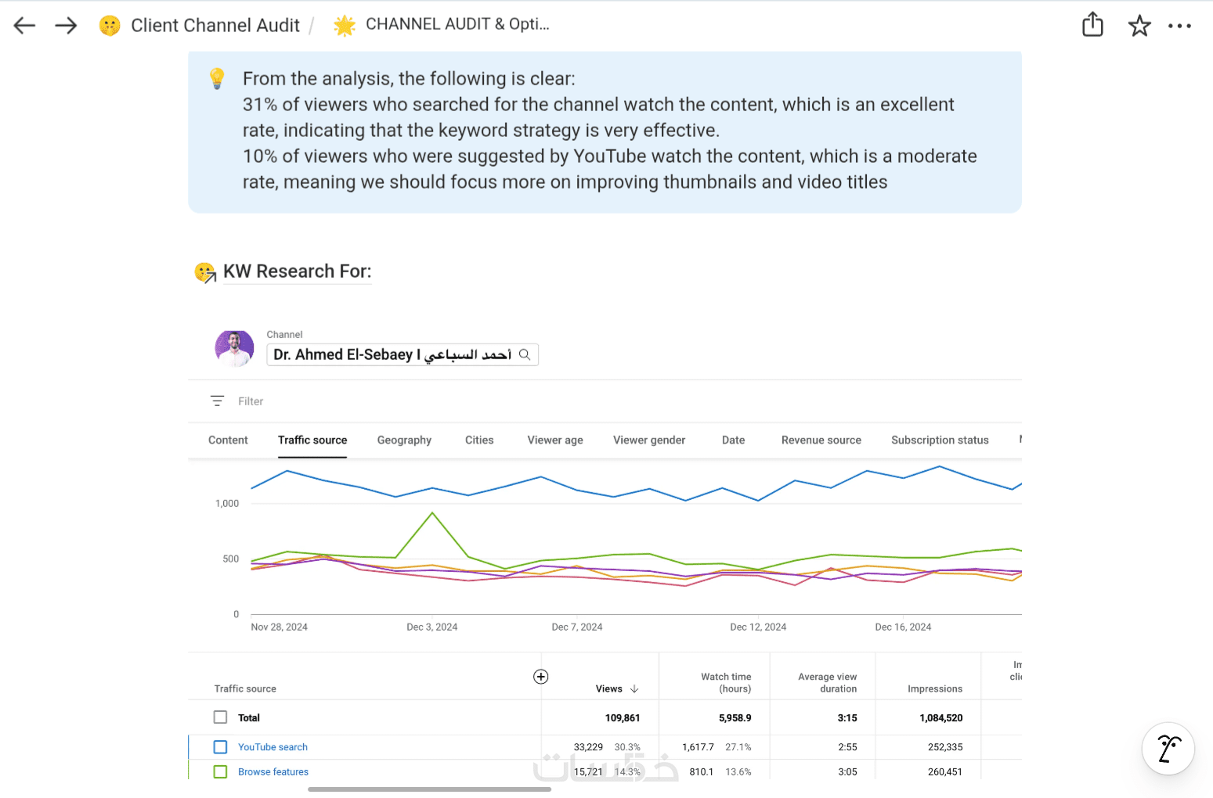Open the floating assistant icon at bottom right

pyautogui.click(x=1168, y=749)
